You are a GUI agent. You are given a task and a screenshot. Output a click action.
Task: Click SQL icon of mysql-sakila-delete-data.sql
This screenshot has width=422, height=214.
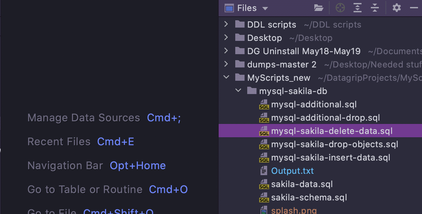[264, 131]
